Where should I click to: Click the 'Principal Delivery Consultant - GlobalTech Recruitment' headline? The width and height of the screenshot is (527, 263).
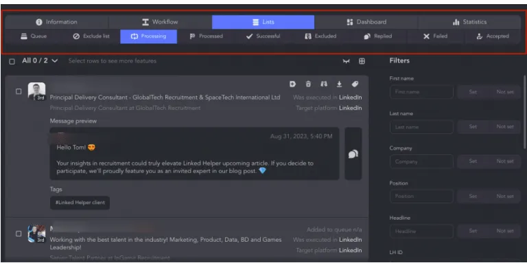[165, 98]
